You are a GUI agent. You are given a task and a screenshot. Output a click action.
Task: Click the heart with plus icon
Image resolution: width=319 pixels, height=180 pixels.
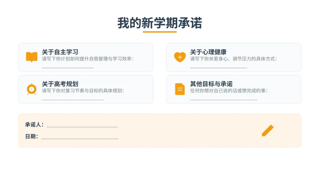(x=180, y=57)
